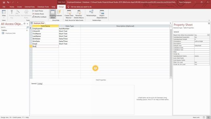The width and height of the screenshot is (211, 119).
Task: Select the General tab in Property Sheet
Action: pyautogui.click(x=176, y=32)
